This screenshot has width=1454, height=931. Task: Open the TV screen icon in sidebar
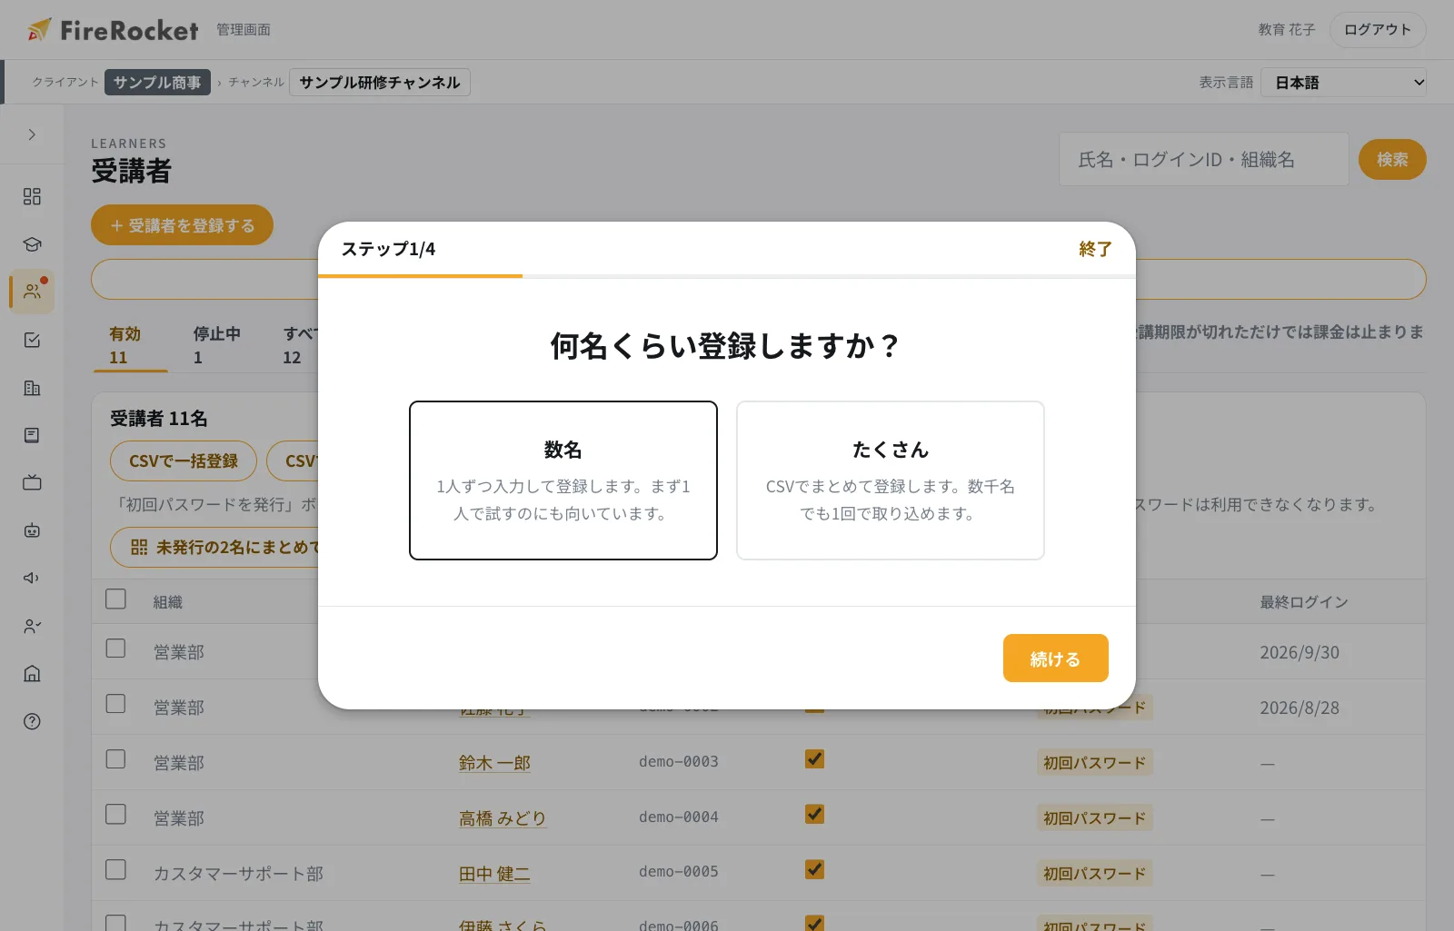(x=32, y=482)
